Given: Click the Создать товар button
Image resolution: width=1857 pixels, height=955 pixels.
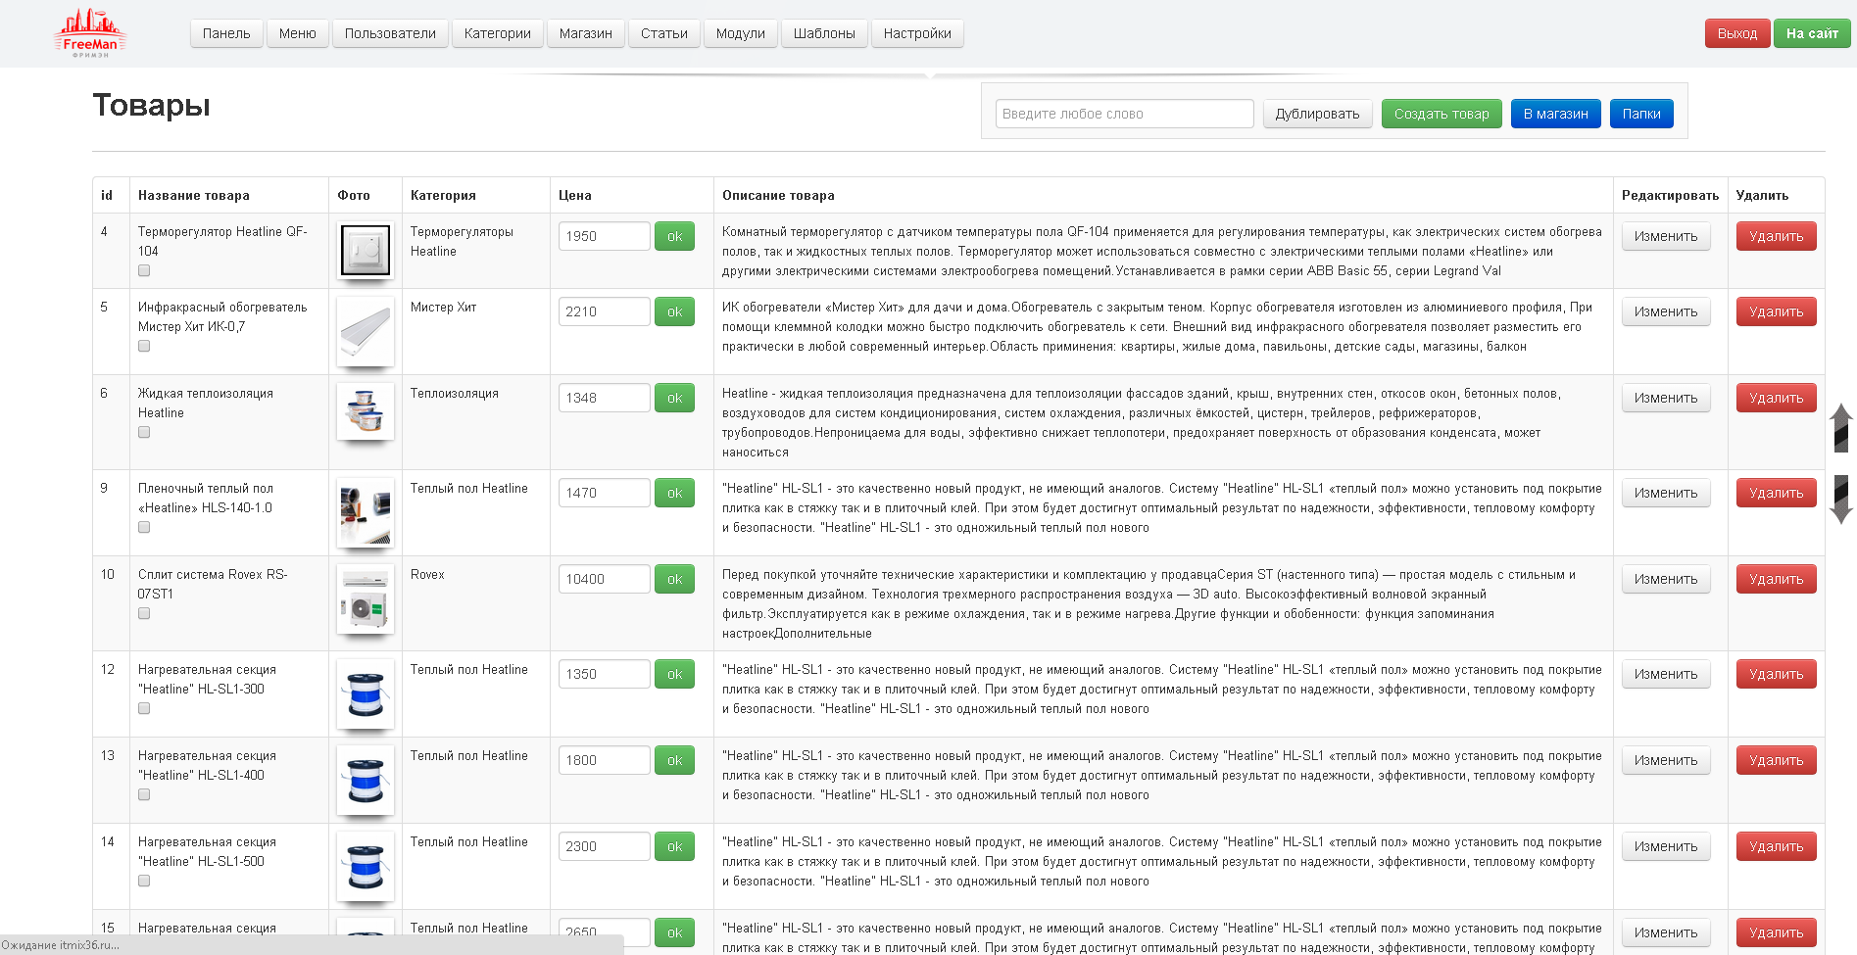Looking at the screenshot, I should pos(1442,114).
